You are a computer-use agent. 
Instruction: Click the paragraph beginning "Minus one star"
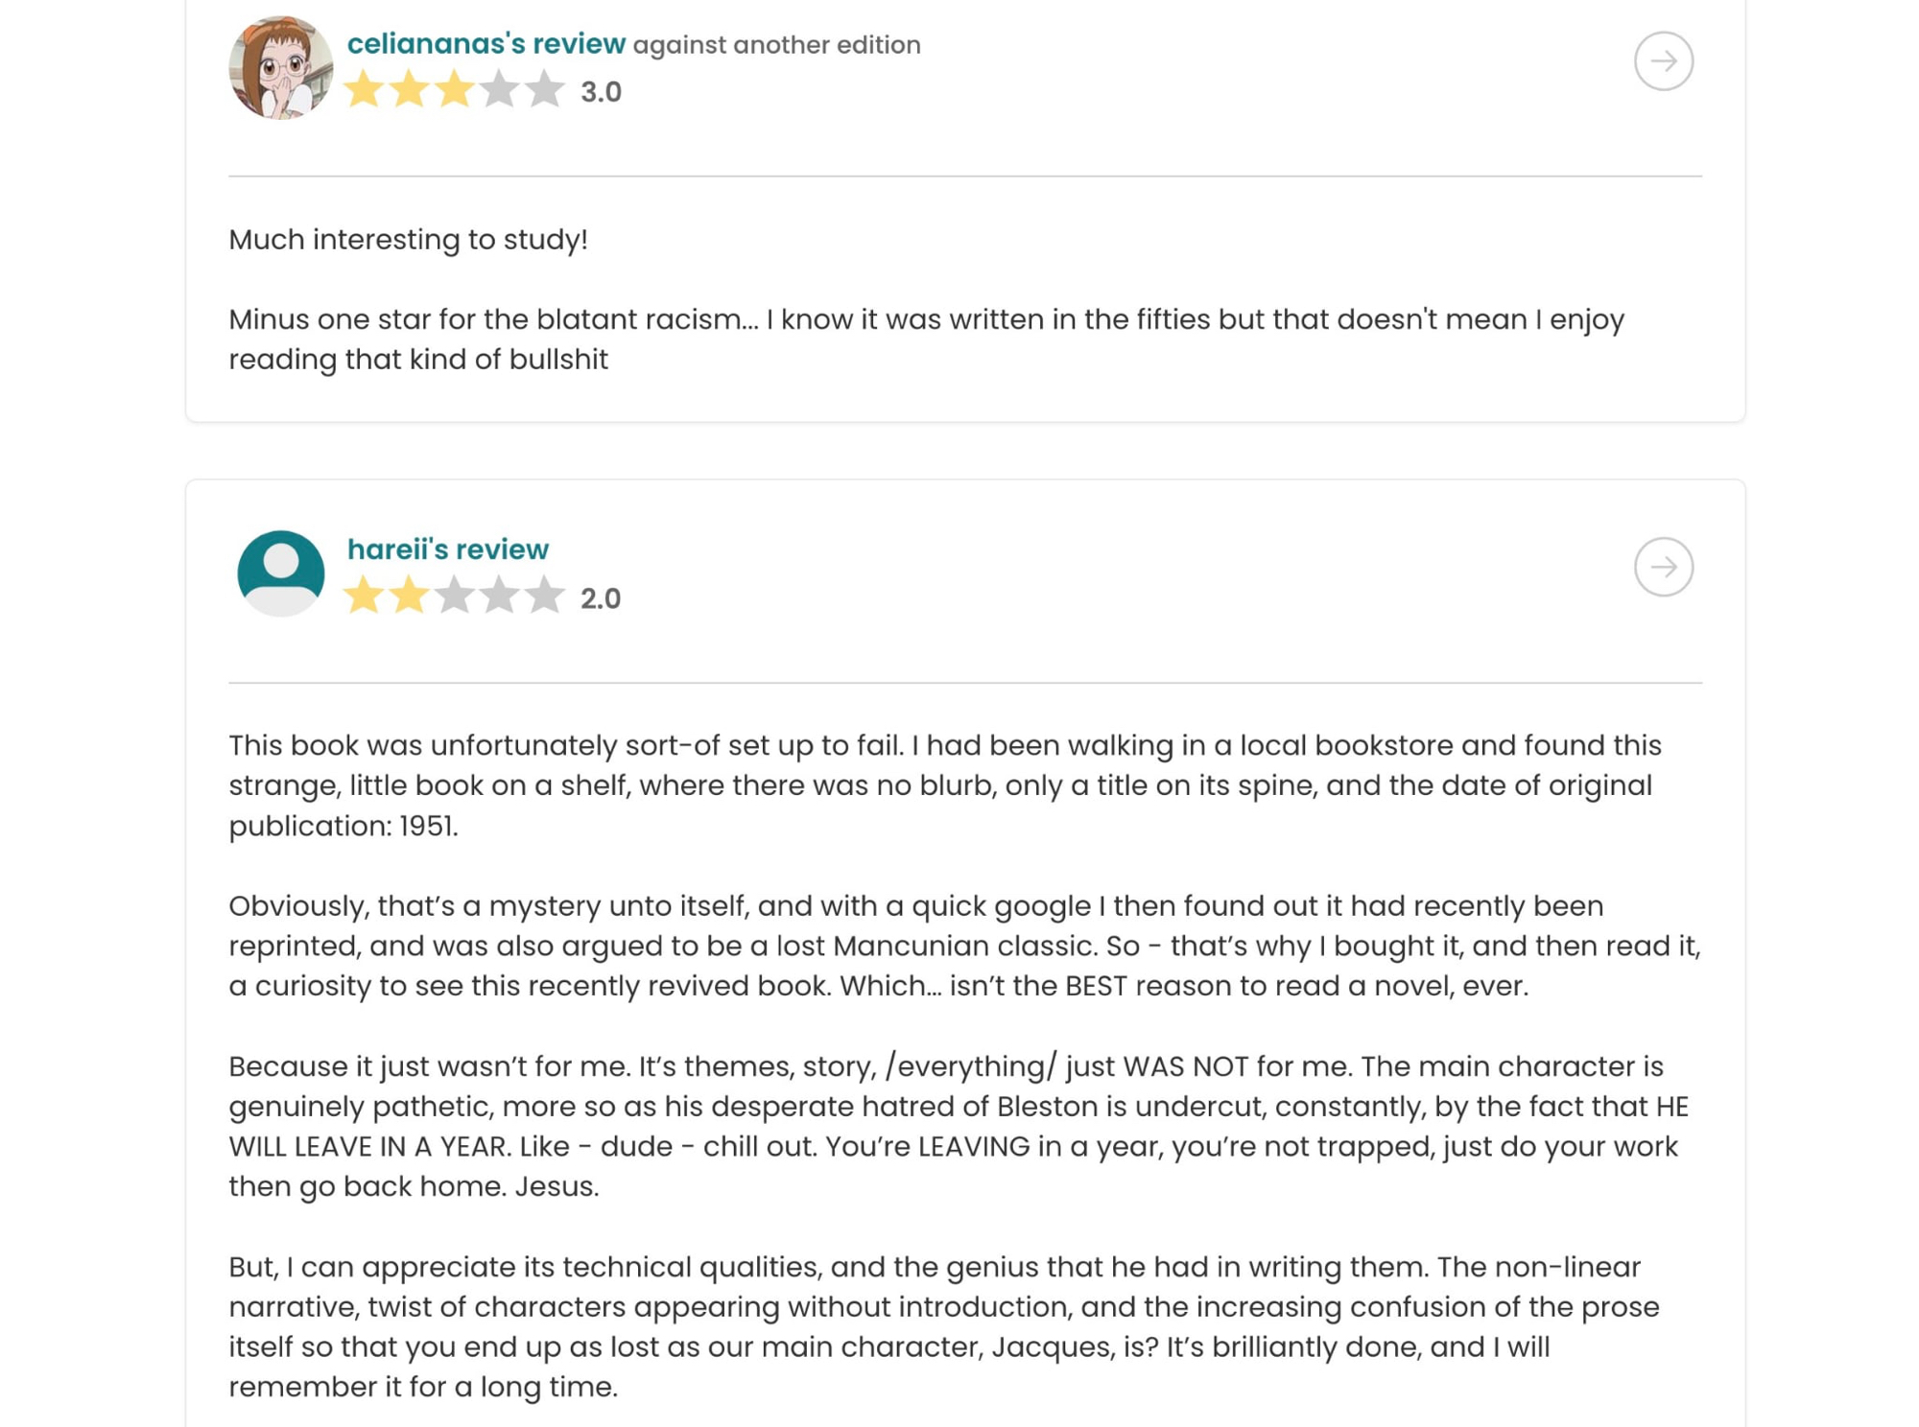point(926,339)
